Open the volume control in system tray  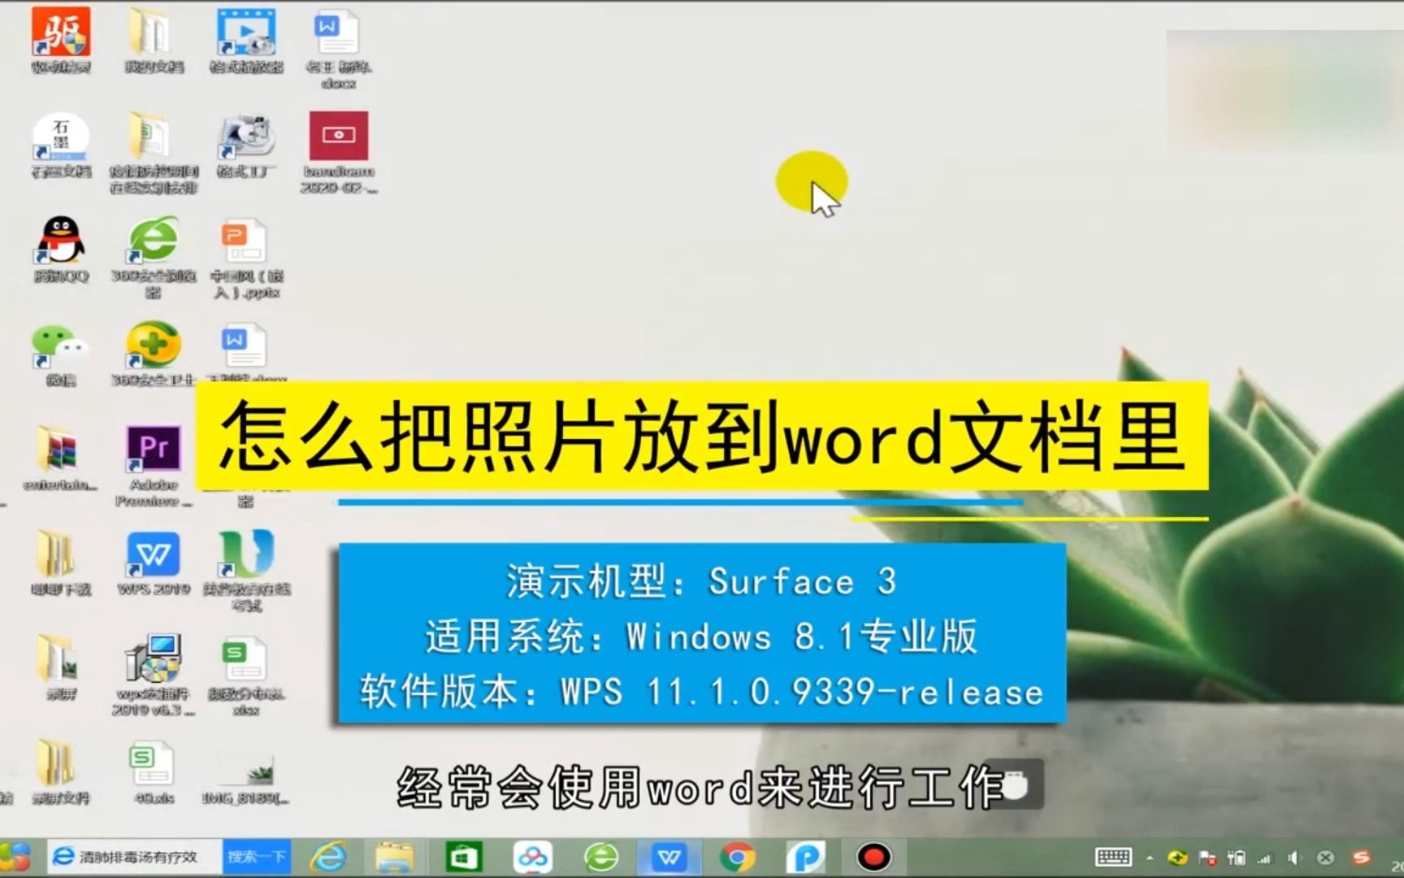1293,858
